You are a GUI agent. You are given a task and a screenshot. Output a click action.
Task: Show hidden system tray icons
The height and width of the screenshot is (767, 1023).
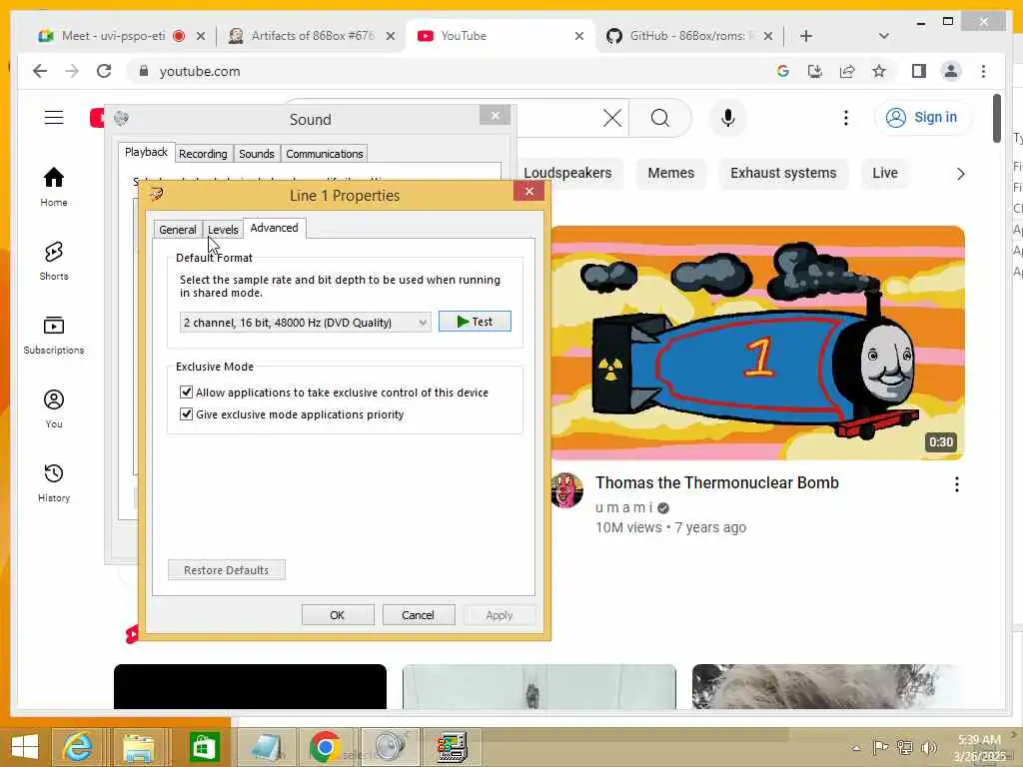tap(856, 748)
